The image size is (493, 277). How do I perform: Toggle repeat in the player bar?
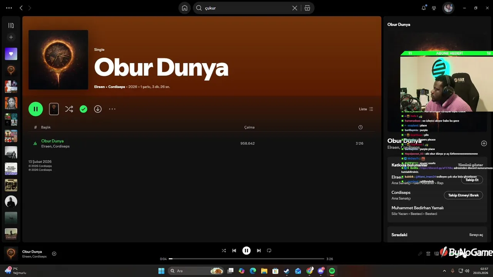click(x=269, y=250)
